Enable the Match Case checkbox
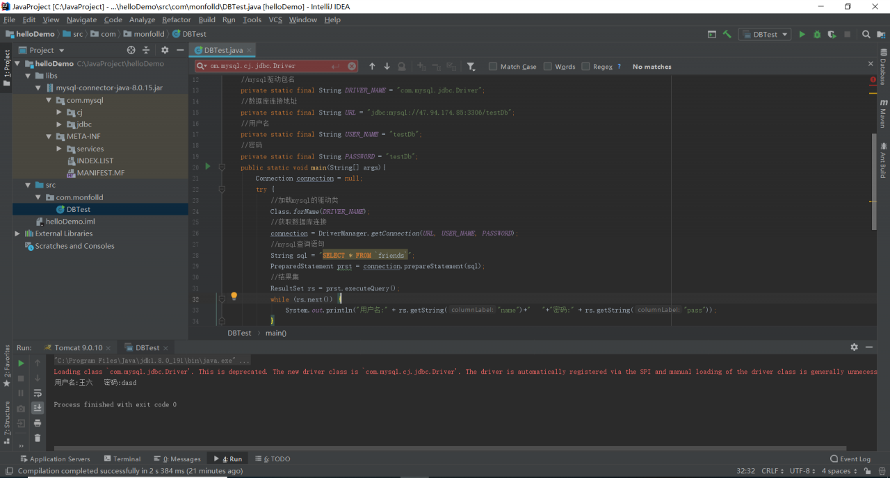890x478 pixels. pos(493,67)
